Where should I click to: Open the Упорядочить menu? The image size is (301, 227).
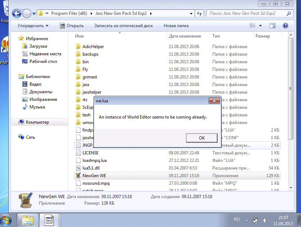[33, 26]
